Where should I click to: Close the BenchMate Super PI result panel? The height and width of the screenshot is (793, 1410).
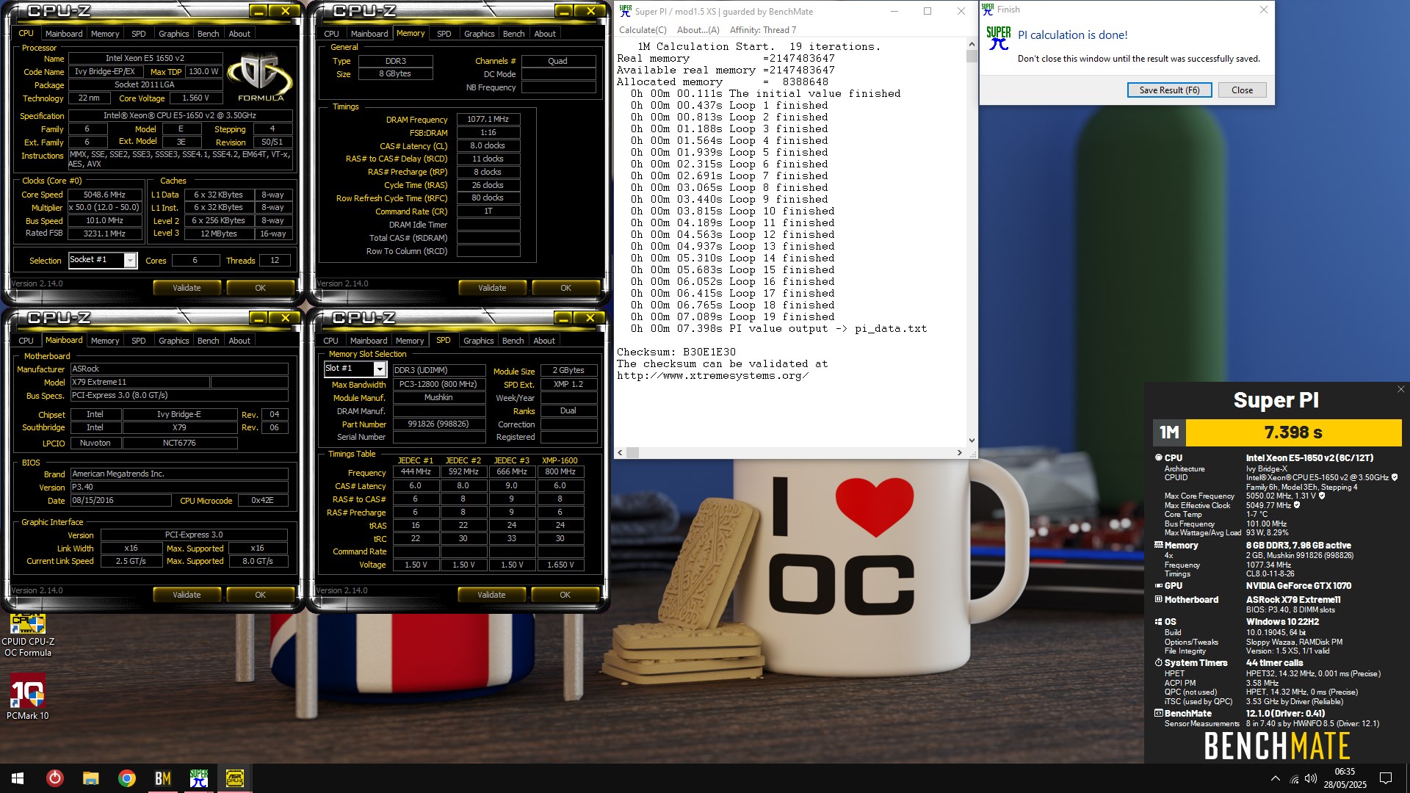point(1400,390)
